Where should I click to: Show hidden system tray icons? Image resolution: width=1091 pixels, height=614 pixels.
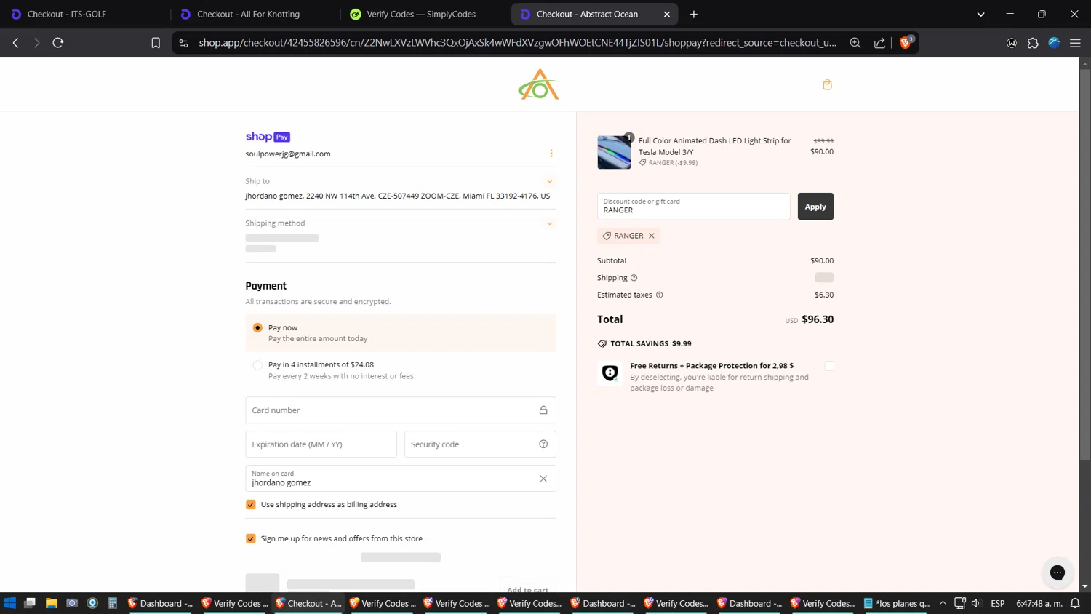943,603
